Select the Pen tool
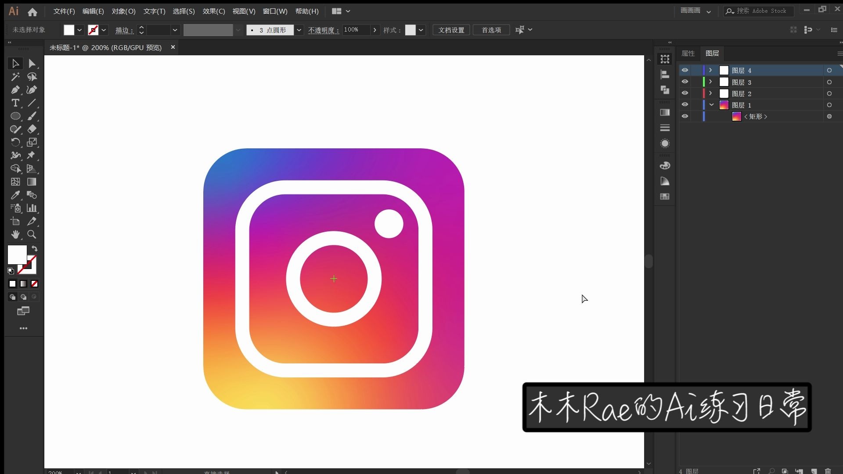The width and height of the screenshot is (843, 474). (15, 90)
